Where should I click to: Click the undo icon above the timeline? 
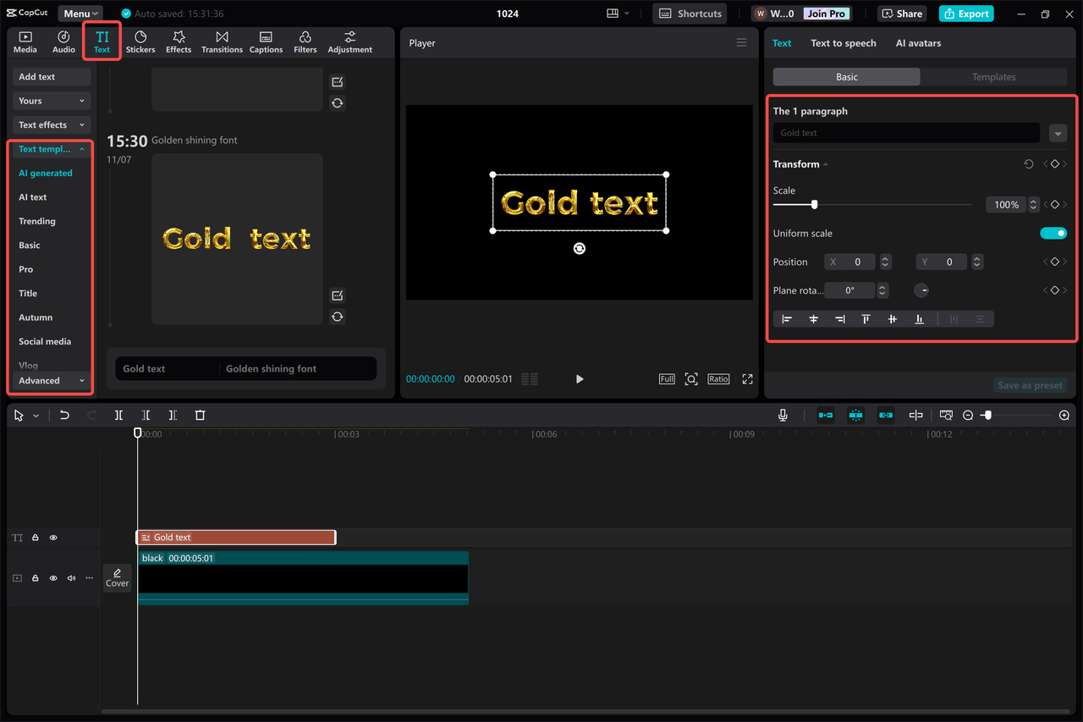point(64,415)
